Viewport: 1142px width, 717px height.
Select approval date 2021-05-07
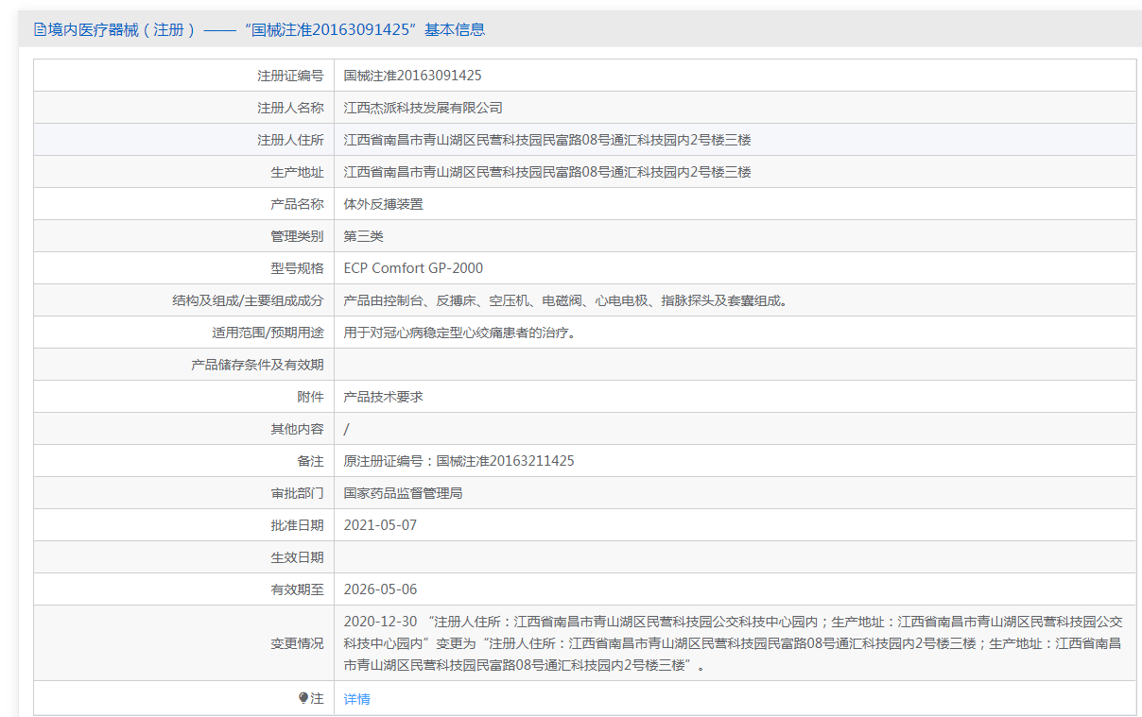381,525
